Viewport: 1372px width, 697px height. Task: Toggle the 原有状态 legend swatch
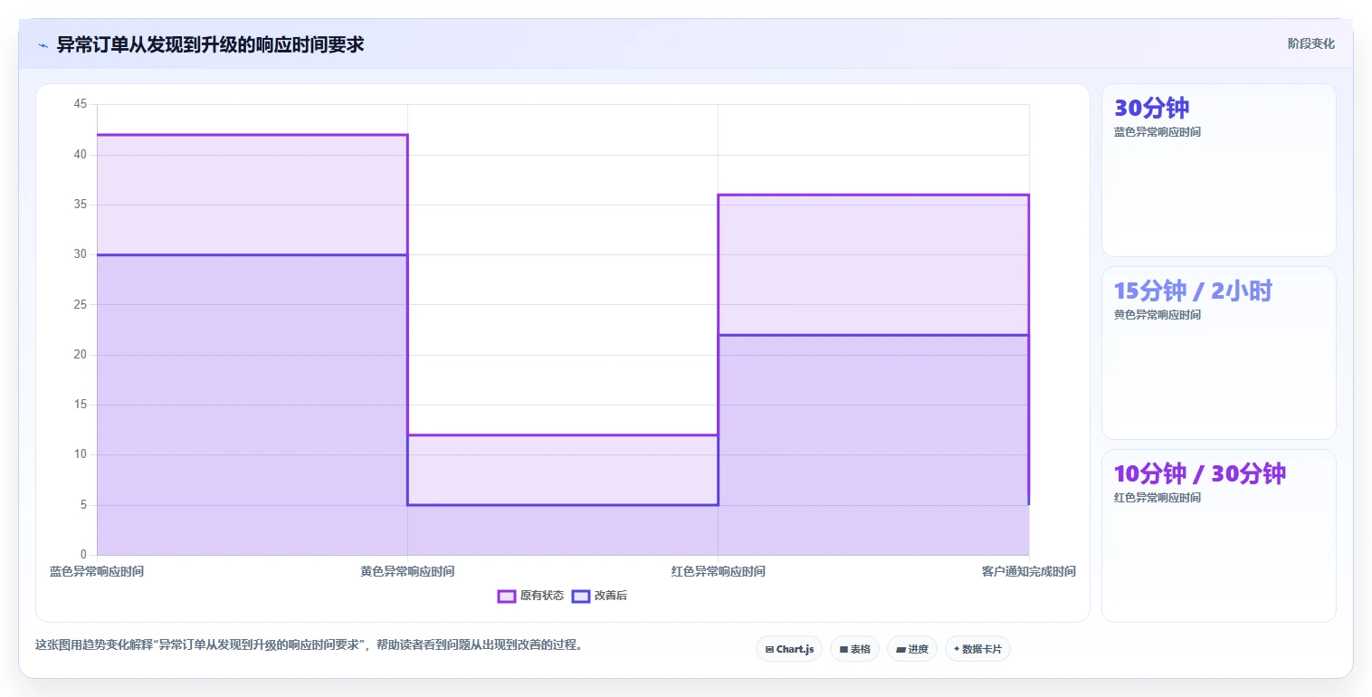coord(507,596)
